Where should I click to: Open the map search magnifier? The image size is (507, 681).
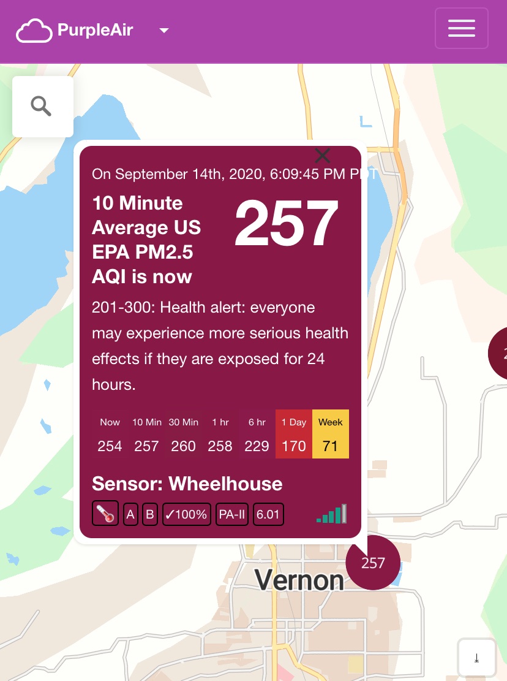click(42, 107)
